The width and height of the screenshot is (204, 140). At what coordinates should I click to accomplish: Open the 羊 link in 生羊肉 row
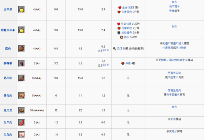(174, 119)
